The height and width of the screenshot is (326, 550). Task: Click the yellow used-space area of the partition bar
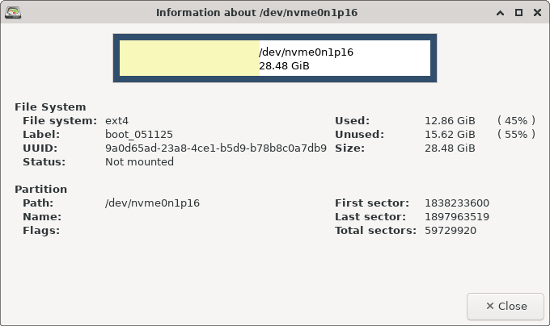coord(189,58)
